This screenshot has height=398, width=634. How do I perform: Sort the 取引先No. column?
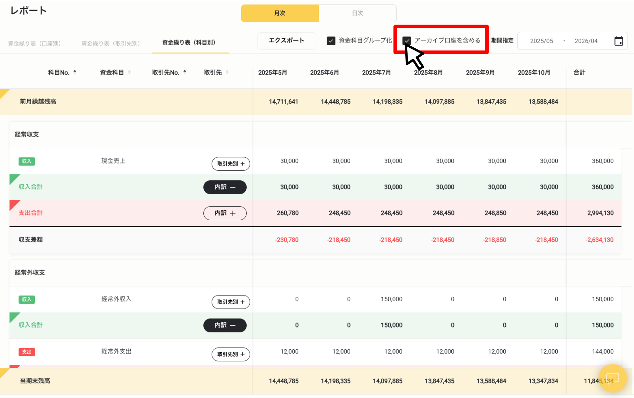pyautogui.click(x=184, y=72)
